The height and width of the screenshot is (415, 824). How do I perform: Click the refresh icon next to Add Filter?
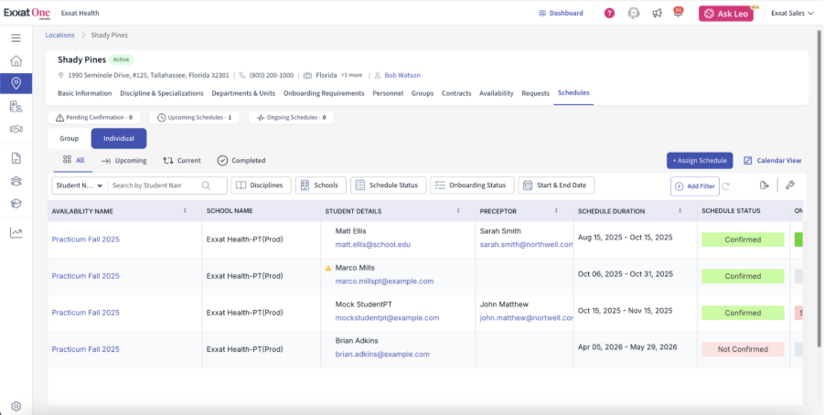725,186
